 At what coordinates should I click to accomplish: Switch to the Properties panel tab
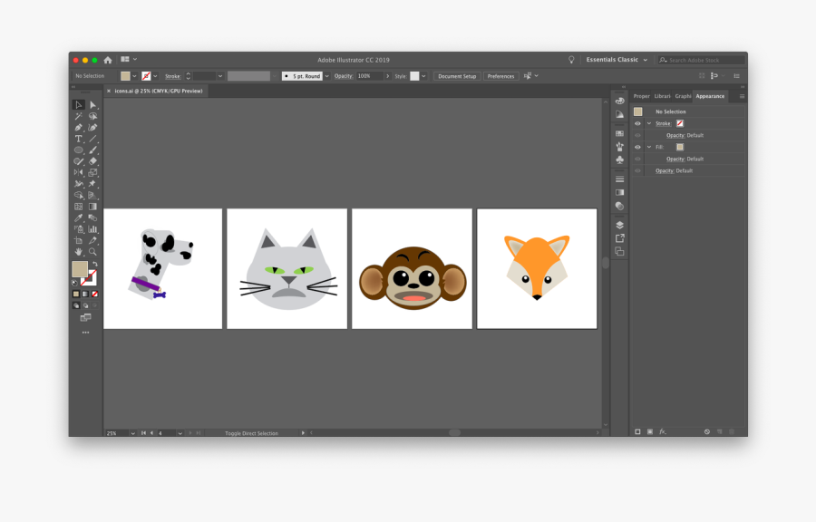point(641,96)
